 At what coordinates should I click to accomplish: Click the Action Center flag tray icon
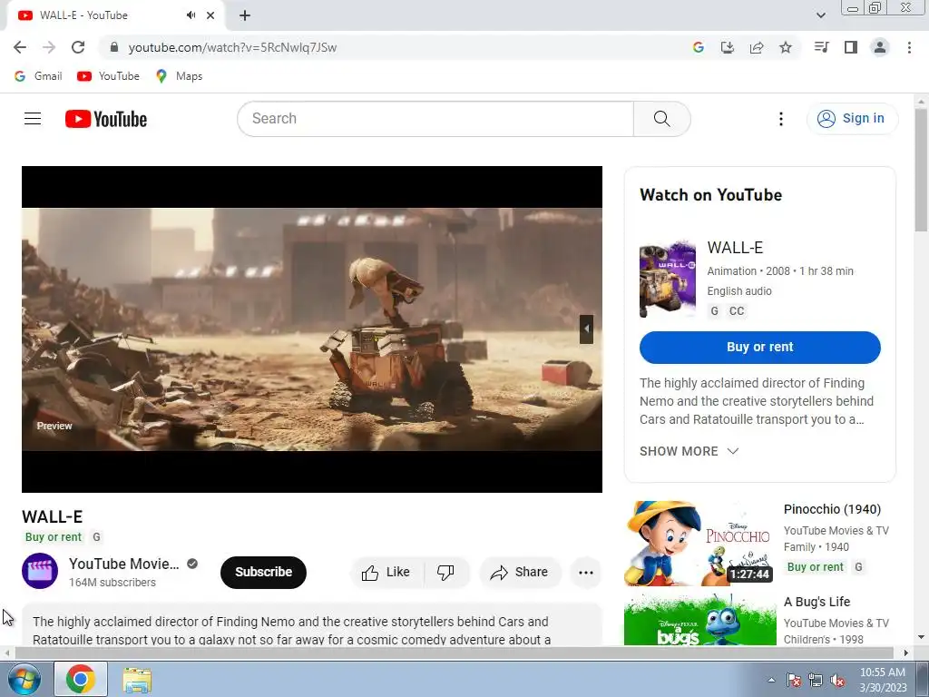coord(794,680)
